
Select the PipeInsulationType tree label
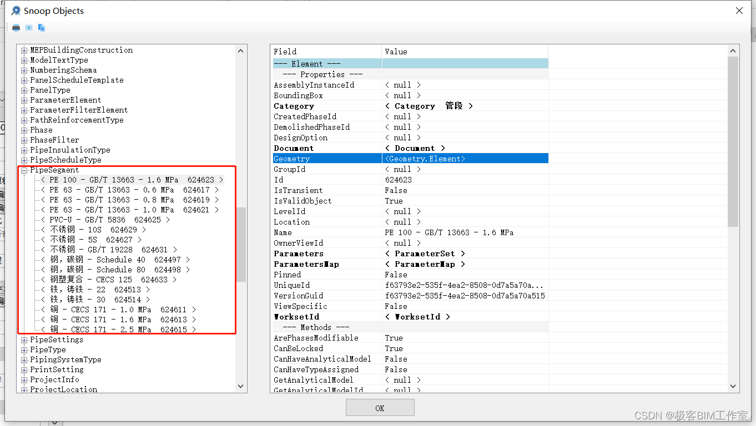tap(70, 150)
